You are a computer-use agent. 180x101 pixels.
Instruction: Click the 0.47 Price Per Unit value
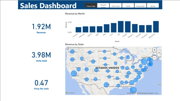41,83
